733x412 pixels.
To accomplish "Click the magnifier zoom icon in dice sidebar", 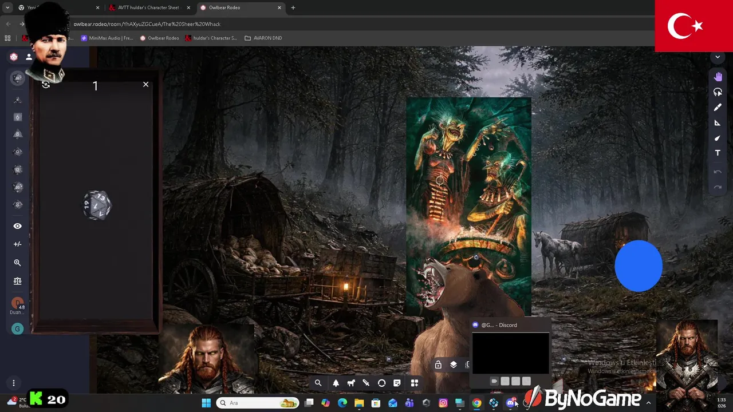I will 17,263.
